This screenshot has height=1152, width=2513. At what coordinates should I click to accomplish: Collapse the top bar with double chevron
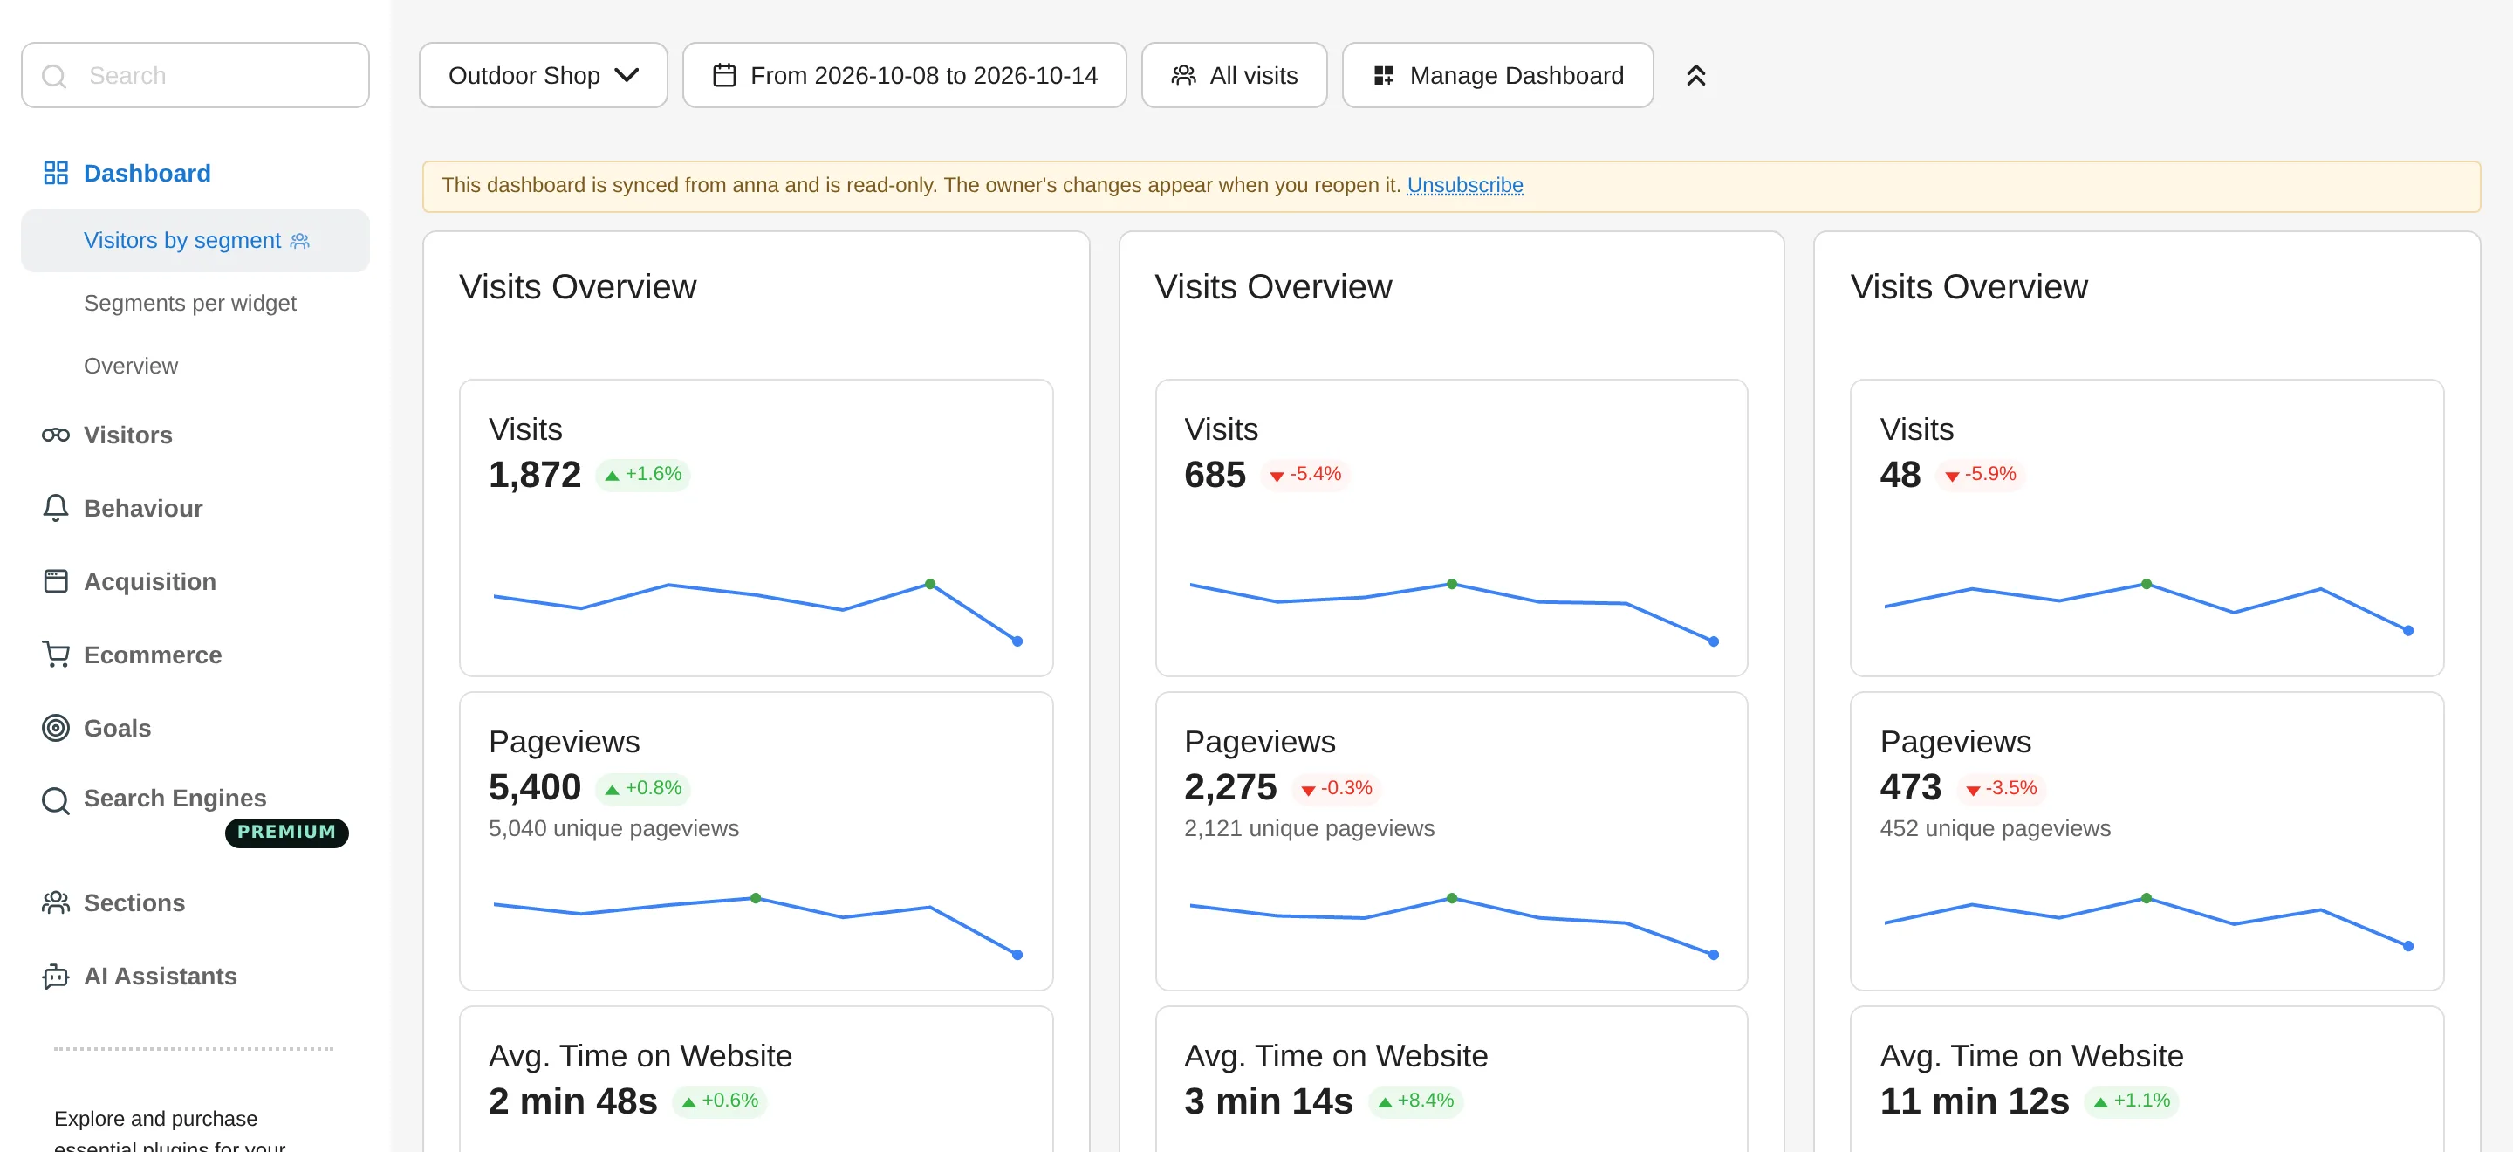tap(1695, 75)
